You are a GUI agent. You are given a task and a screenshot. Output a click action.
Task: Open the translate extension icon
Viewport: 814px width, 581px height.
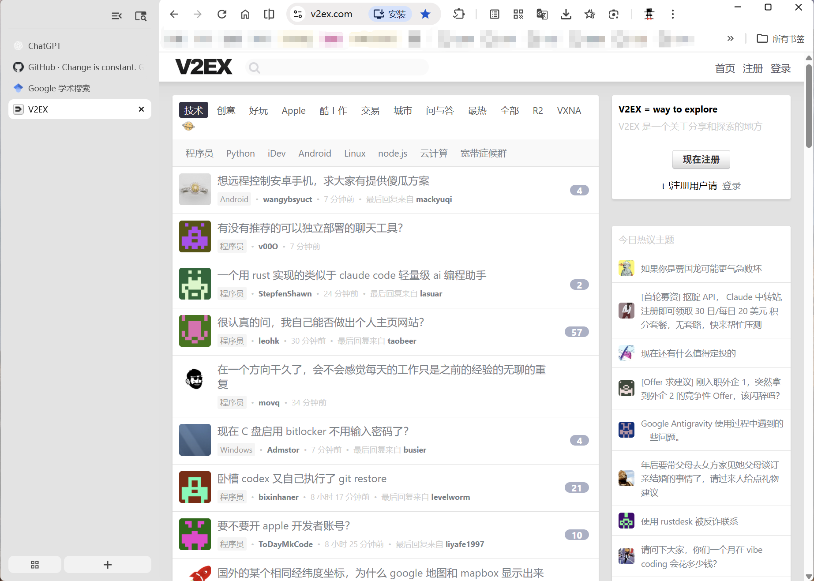tap(542, 14)
